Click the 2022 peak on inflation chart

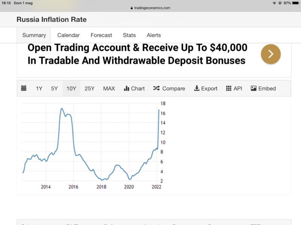[x=159, y=110]
